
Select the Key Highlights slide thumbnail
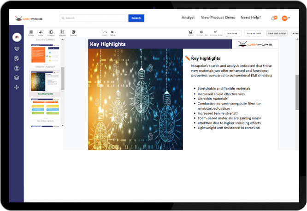point(45,81)
